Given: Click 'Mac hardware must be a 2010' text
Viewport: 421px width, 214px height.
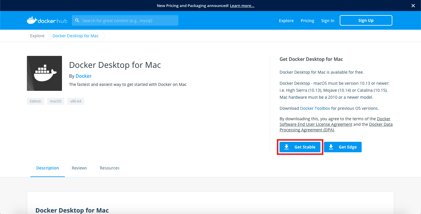Looking at the screenshot, I should coord(327,97).
